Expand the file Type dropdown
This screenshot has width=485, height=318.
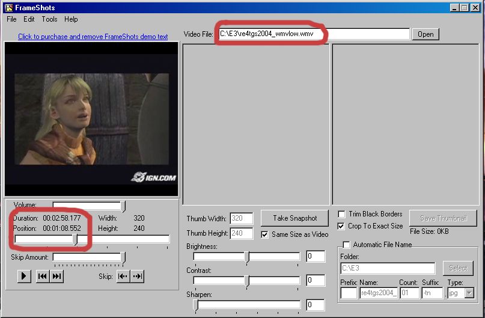(x=469, y=293)
